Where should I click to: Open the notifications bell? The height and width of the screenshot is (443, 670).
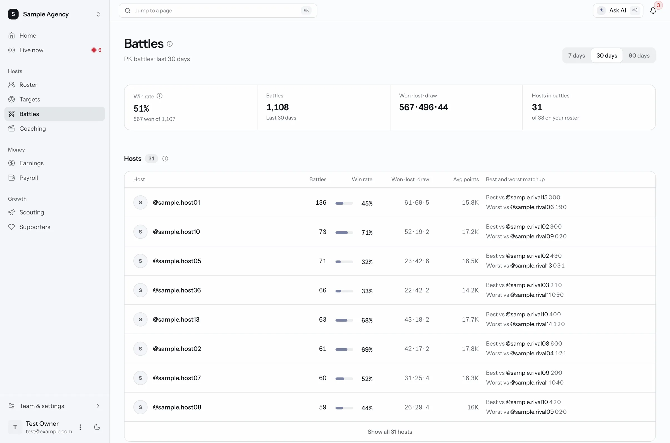pyautogui.click(x=653, y=10)
